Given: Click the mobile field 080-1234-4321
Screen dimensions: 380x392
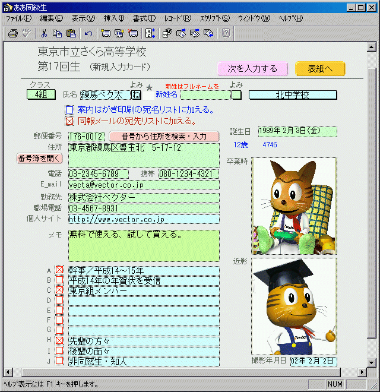Looking at the screenshot, I should coord(189,174).
